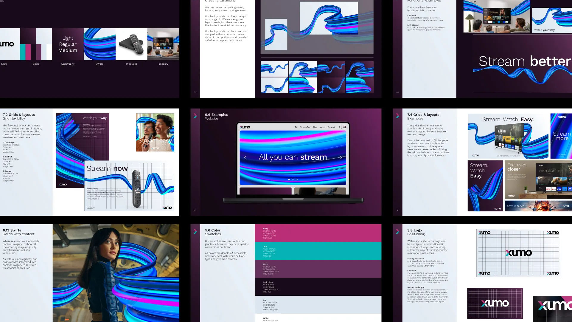Click the xumo logo on the dark plum grid card

pos(495,303)
